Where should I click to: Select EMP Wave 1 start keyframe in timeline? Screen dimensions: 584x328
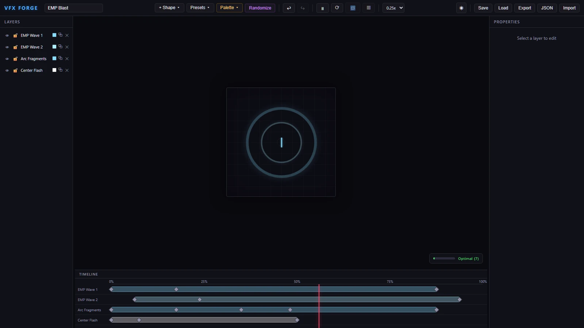click(x=111, y=289)
